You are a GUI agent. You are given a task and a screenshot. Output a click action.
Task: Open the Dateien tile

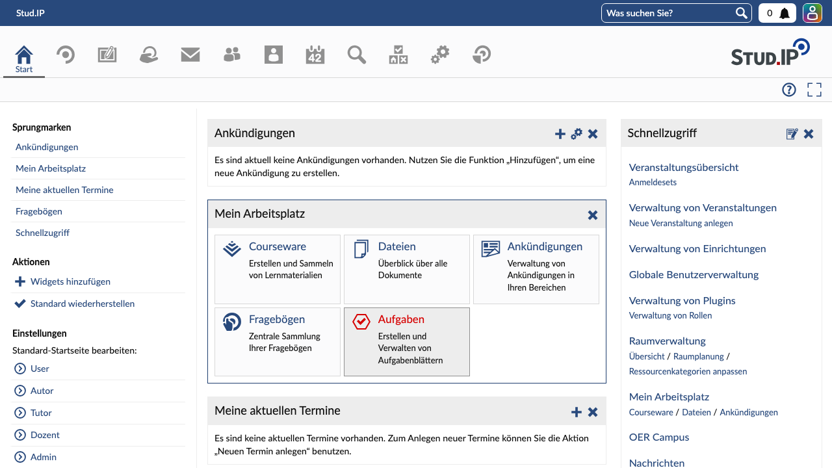tap(407, 269)
